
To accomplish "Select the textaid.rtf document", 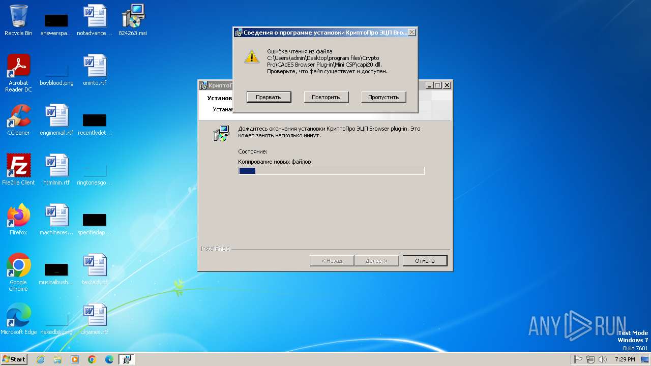I will click(x=95, y=269).
